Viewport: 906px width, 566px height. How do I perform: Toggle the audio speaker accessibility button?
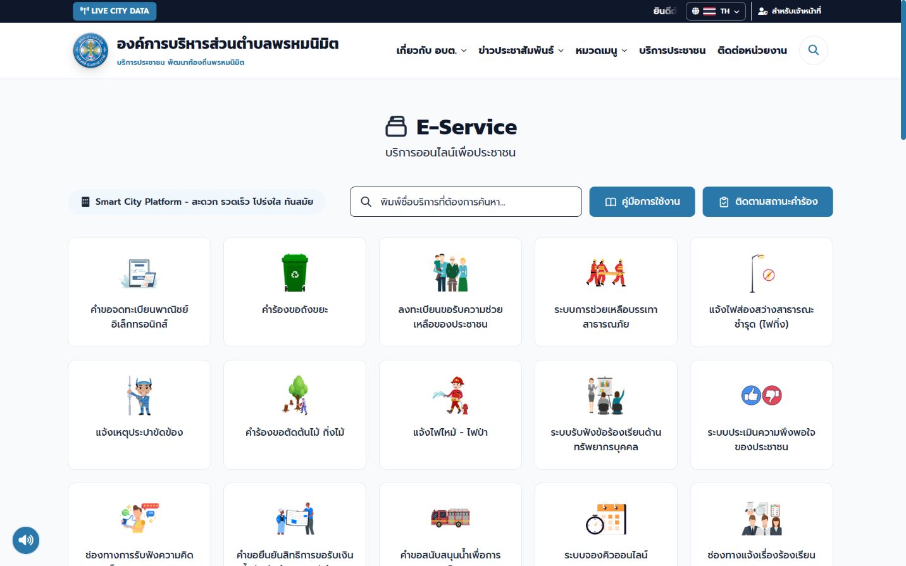tap(26, 540)
